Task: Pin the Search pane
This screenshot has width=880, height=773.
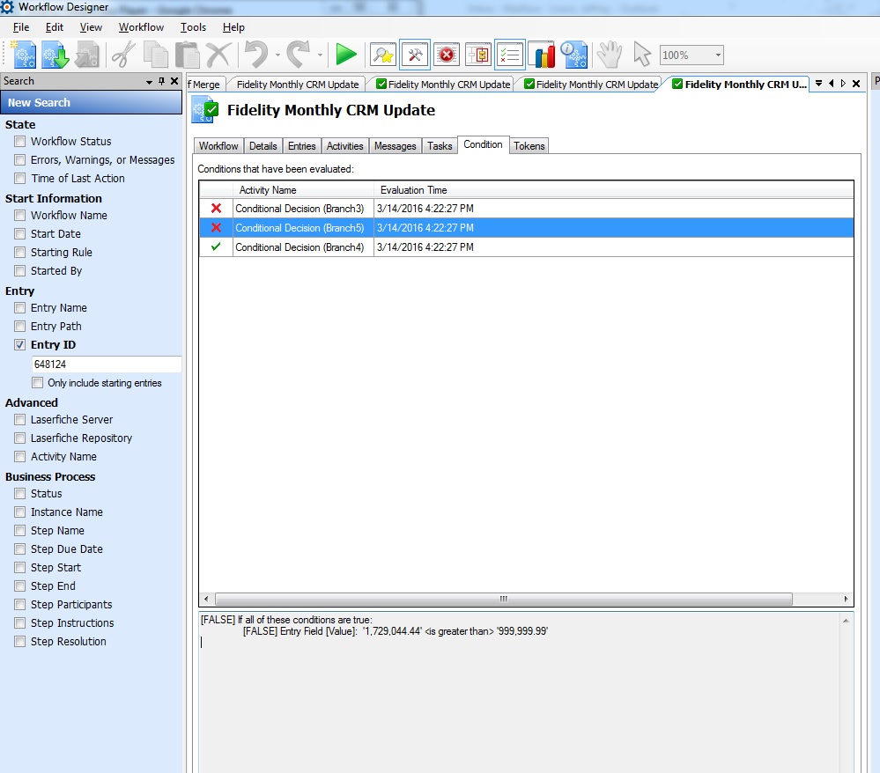Action: click(x=161, y=81)
